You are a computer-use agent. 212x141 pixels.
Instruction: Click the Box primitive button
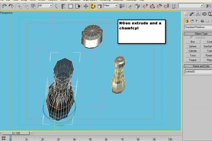(193, 42)
